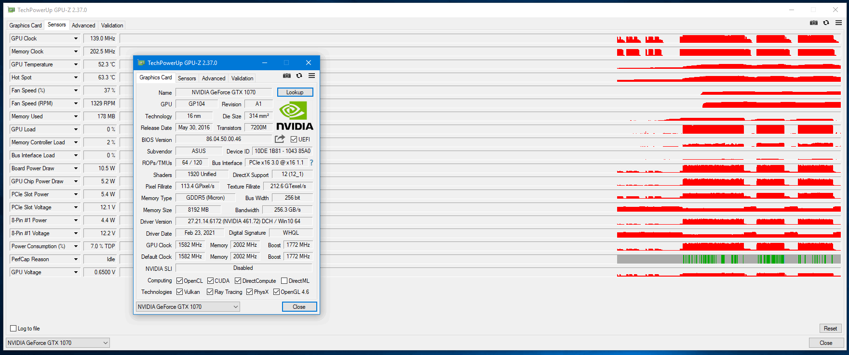849x355 pixels.
Task: Expand Fan Speed (RPM) sensor dropdown
Action: pos(76,103)
